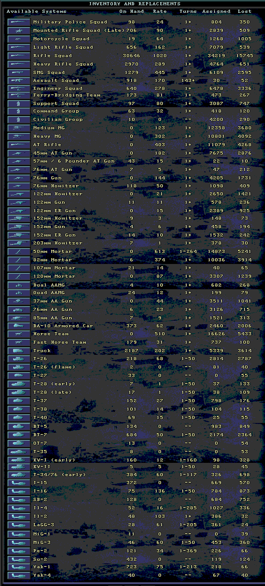Click Assault Squad turns value 143+

click(188, 81)
